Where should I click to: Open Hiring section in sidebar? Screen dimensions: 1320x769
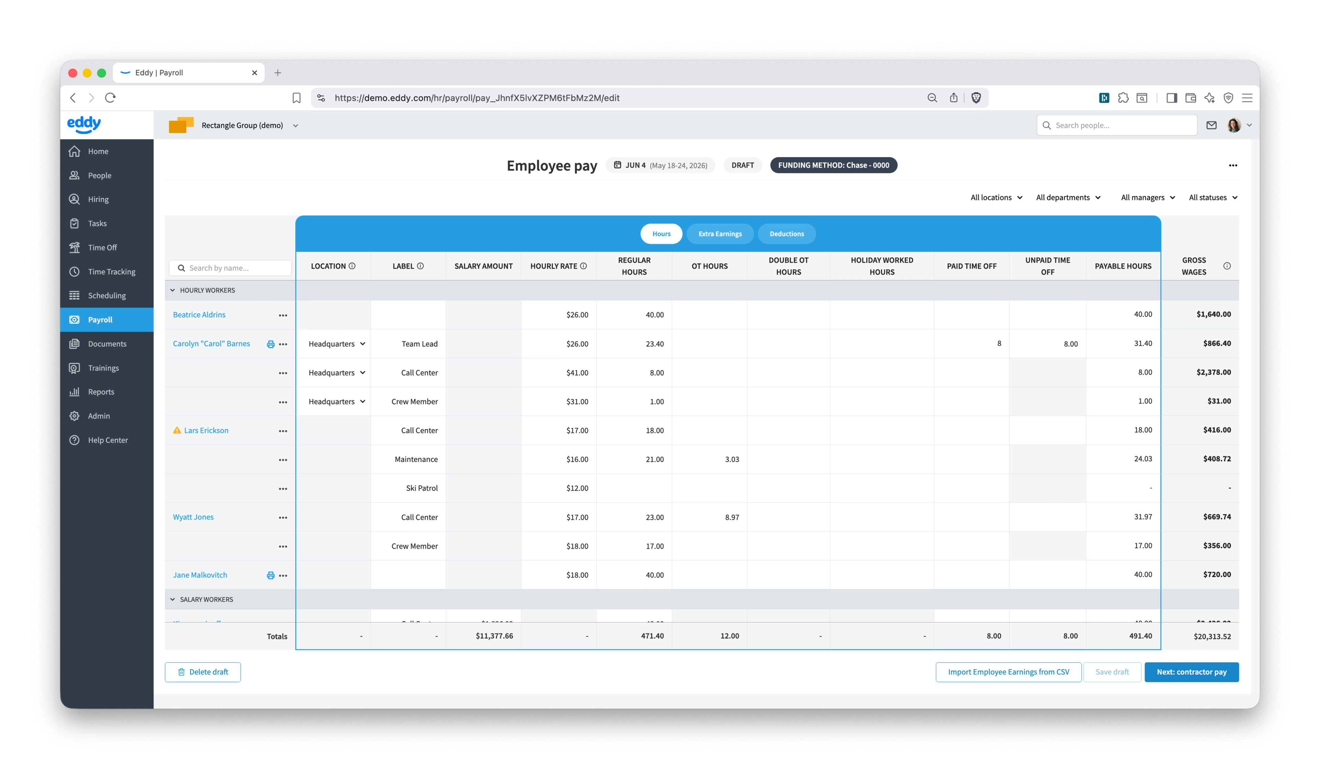point(107,199)
